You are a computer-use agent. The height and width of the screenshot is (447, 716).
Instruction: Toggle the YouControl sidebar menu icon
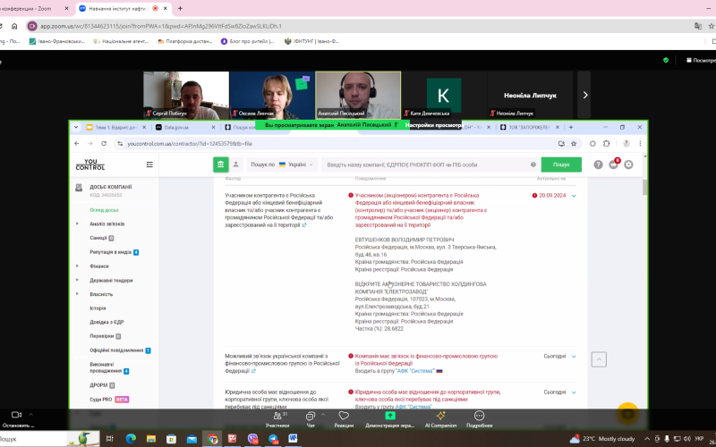click(149, 164)
